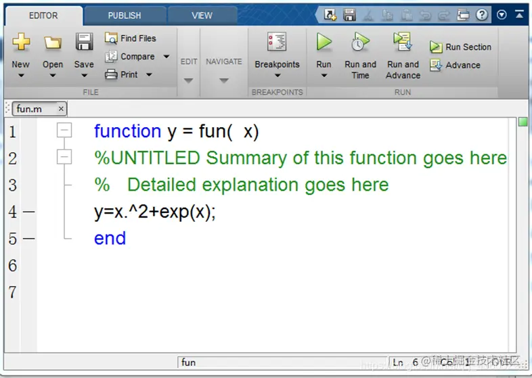Click the copy icon in quick access toolbar
Screen dimensions: 532x378
387,16
